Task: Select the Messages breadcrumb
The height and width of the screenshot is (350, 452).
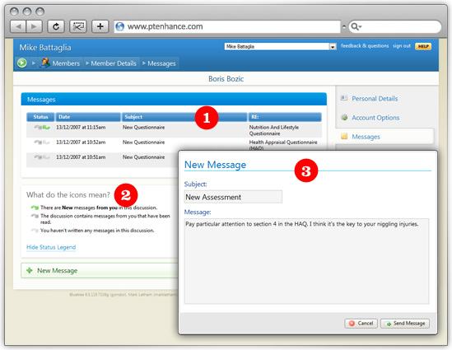Action: pos(161,63)
